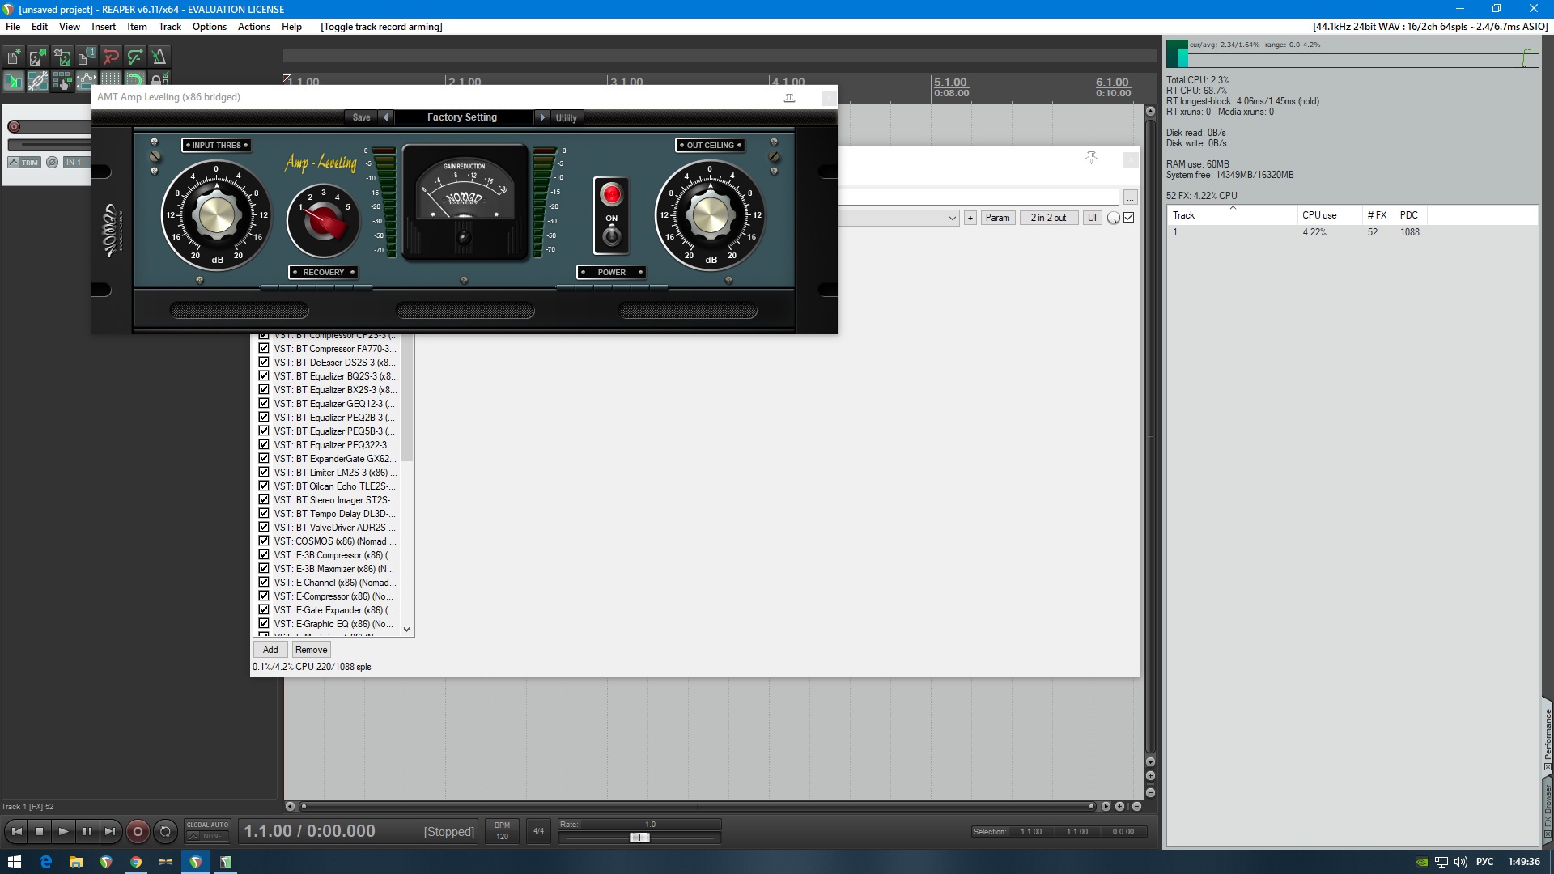This screenshot has width=1554, height=874.
Task: Toggle the item grouping link icon
Action: coord(38,80)
